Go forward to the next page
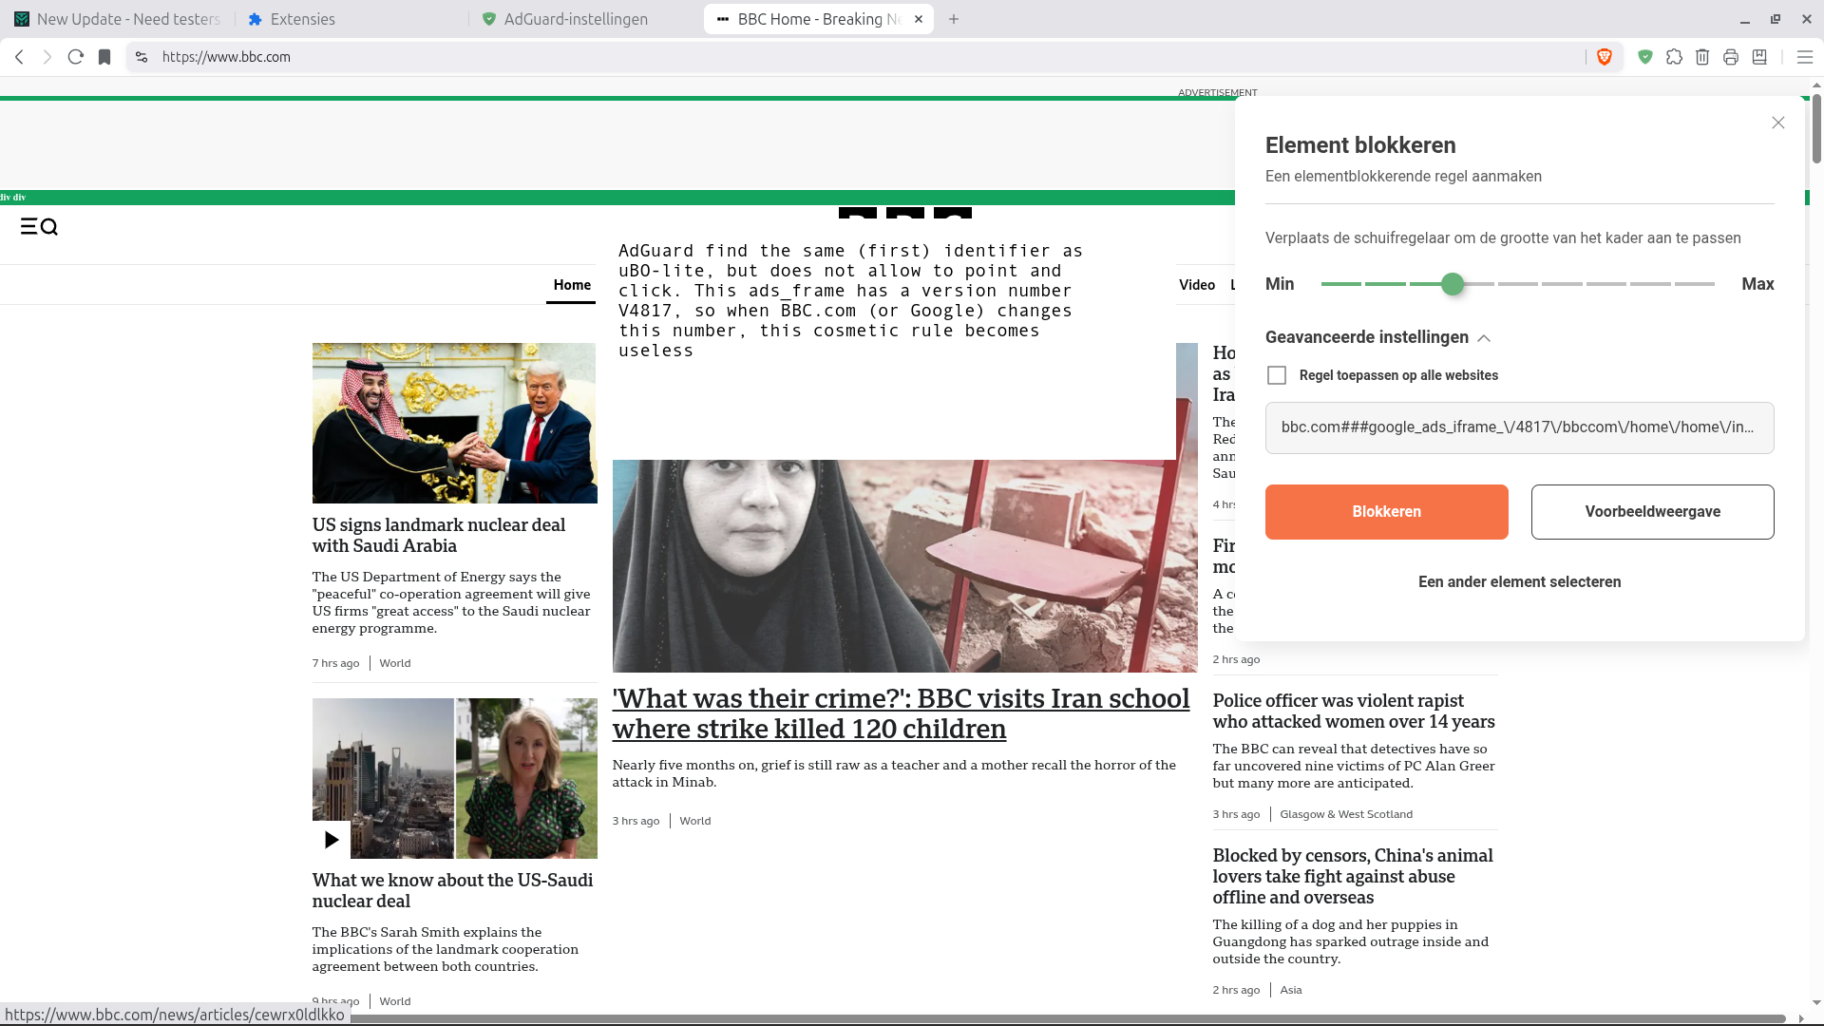Screen dimensions: 1824x1026 point(47,57)
